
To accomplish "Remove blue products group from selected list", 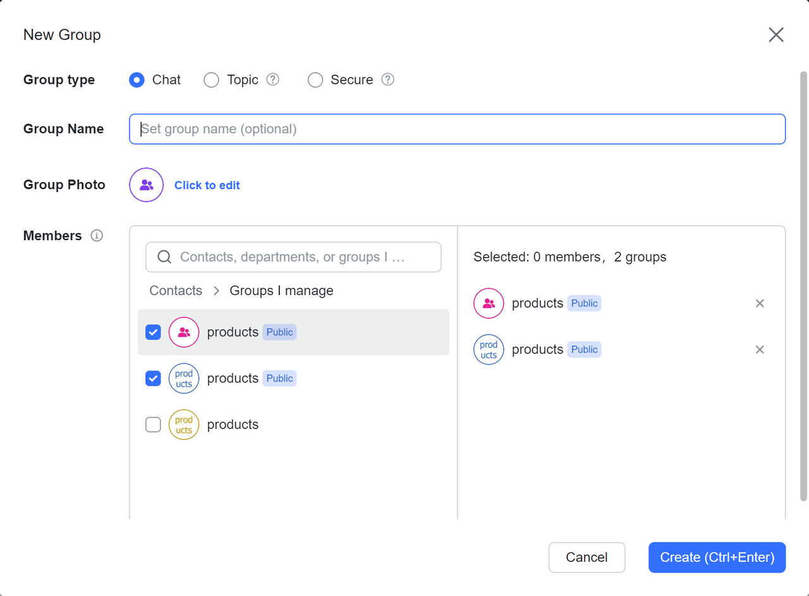I will click(760, 350).
